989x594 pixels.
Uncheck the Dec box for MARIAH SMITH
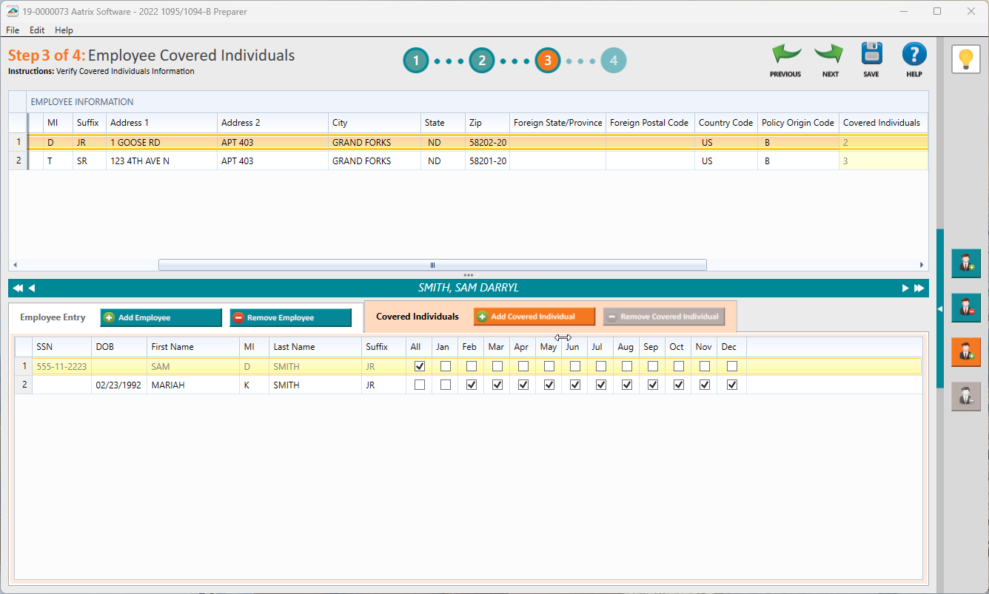731,384
